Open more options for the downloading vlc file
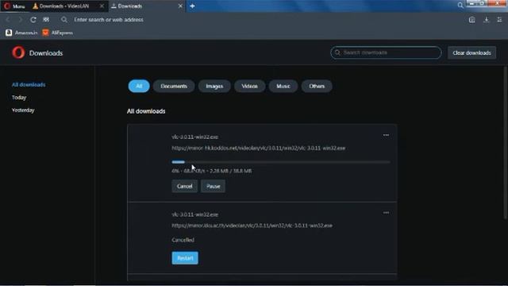This screenshot has width=508, height=286. coord(386,135)
